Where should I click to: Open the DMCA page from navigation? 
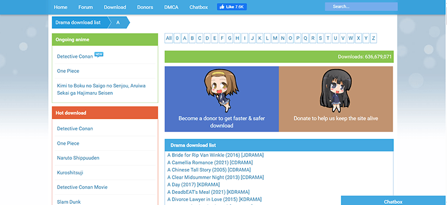[172, 7]
